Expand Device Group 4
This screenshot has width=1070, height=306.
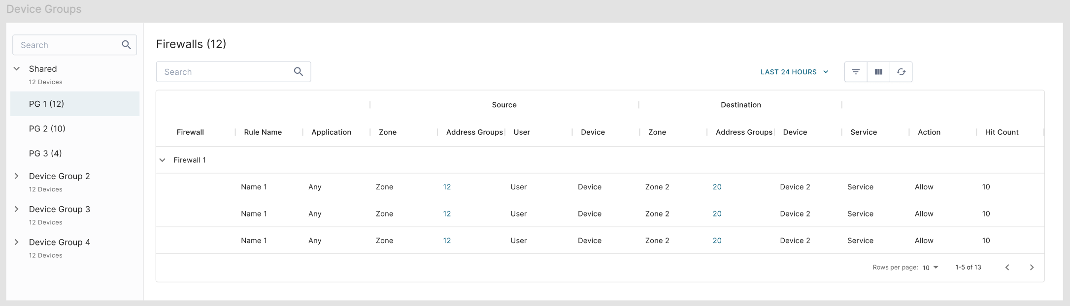pyautogui.click(x=17, y=242)
